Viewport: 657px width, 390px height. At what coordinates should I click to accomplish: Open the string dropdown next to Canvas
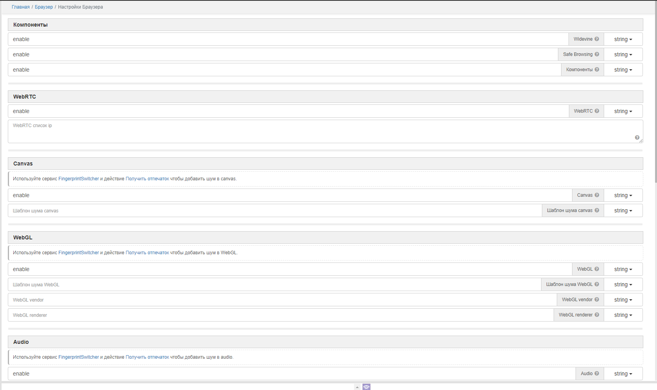[x=623, y=195]
